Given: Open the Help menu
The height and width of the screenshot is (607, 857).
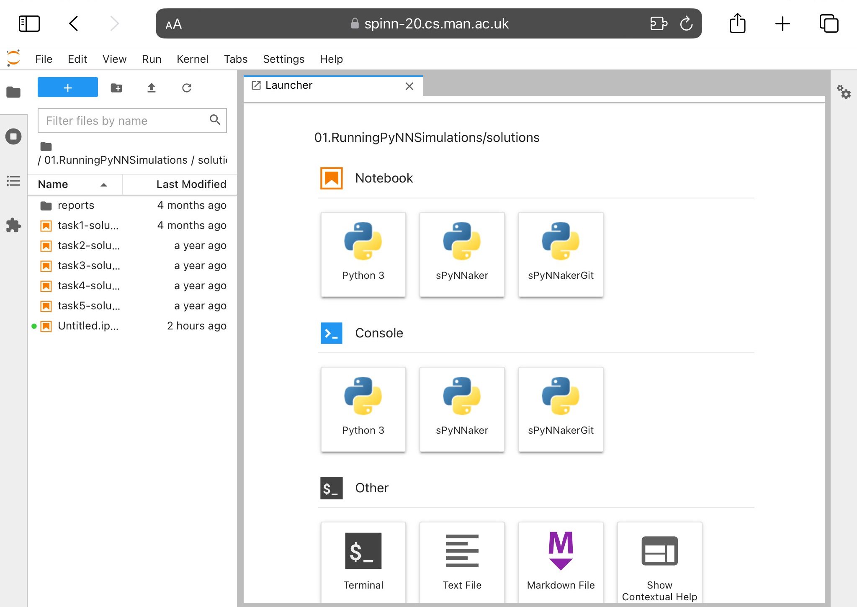Looking at the screenshot, I should 331,59.
